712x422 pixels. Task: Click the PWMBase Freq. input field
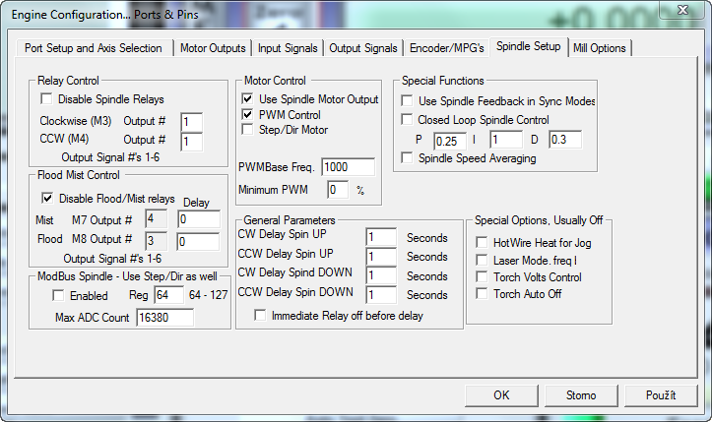(x=347, y=167)
